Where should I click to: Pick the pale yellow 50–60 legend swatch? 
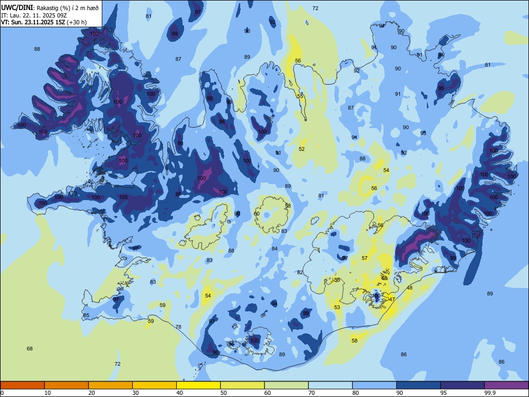tap(242, 385)
